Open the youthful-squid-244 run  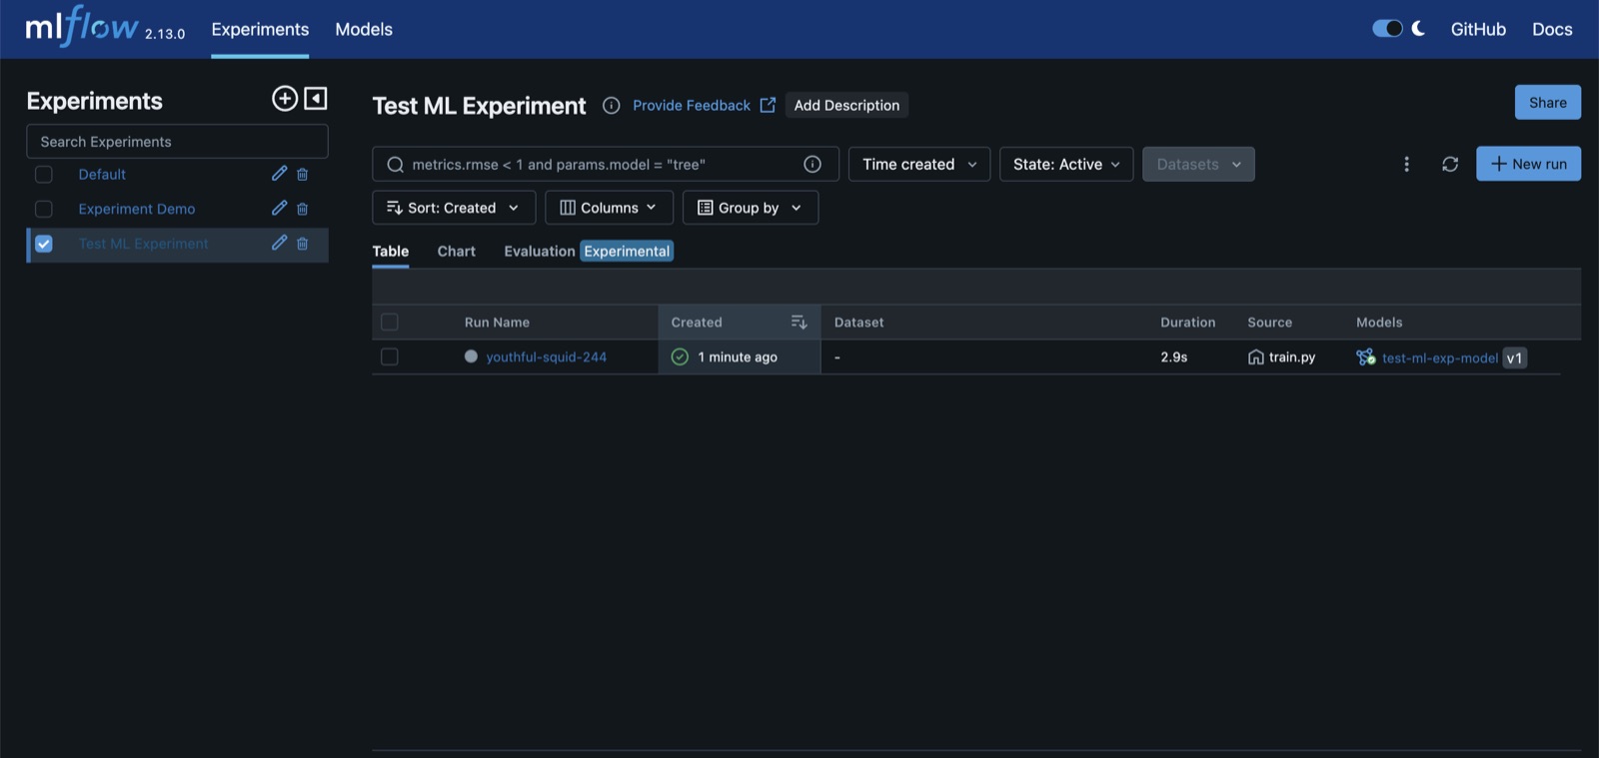tap(547, 357)
